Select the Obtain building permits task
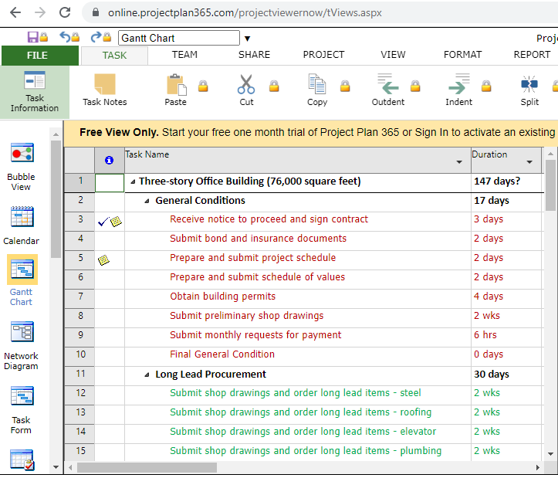Image resolution: width=558 pixels, height=478 pixels. point(222,297)
